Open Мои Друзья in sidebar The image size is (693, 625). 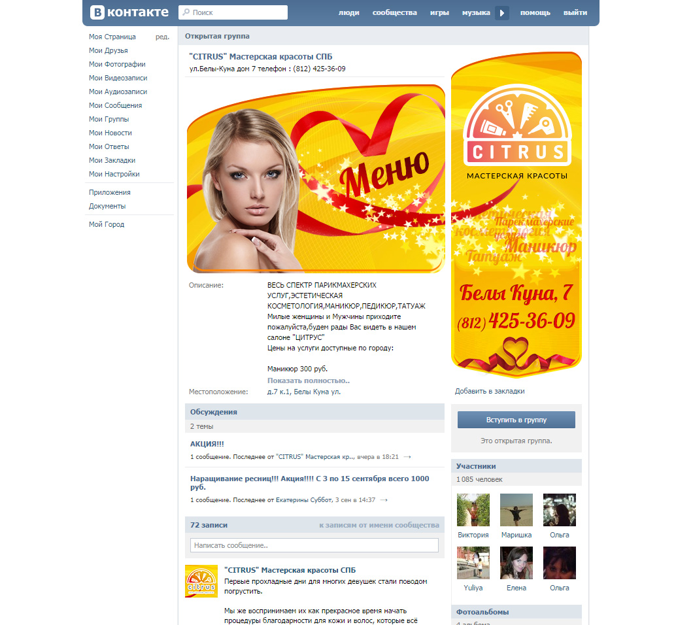tap(109, 50)
